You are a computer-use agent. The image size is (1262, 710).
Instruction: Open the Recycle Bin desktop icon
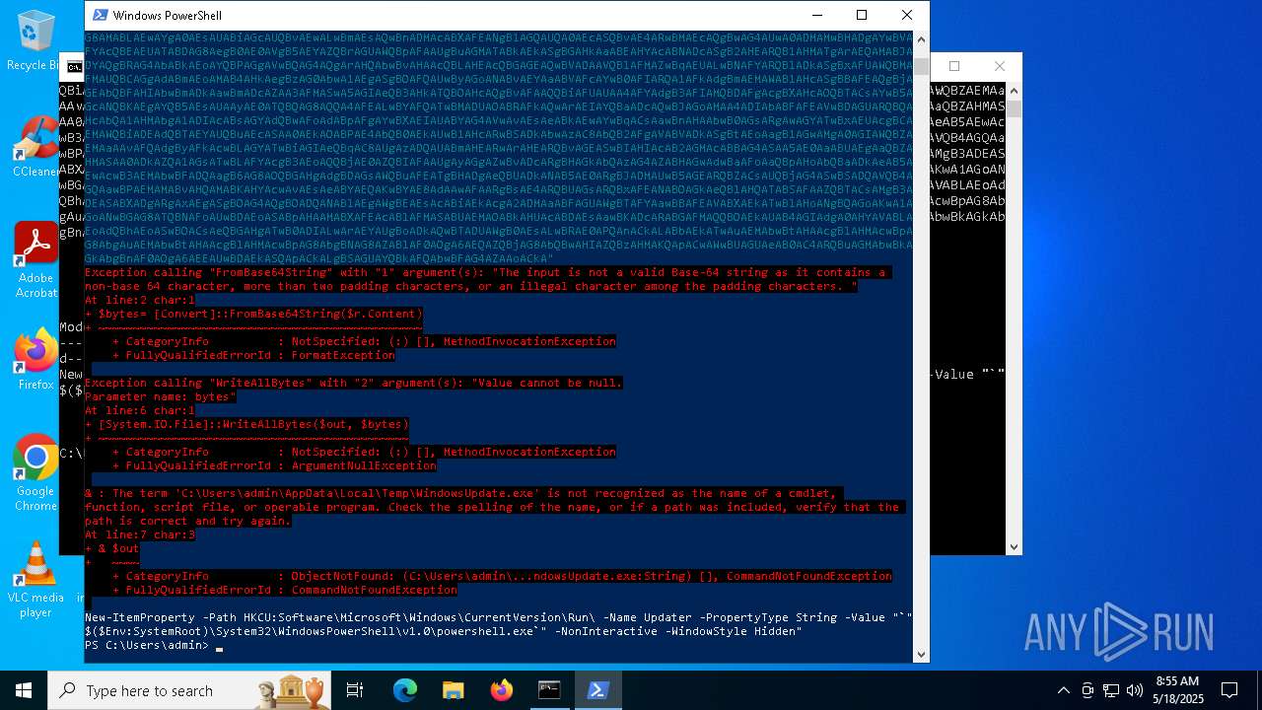point(35,39)
